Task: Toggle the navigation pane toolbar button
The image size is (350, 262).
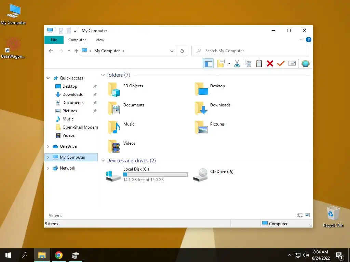Action: pyautogui.click(x=208, y=64)
